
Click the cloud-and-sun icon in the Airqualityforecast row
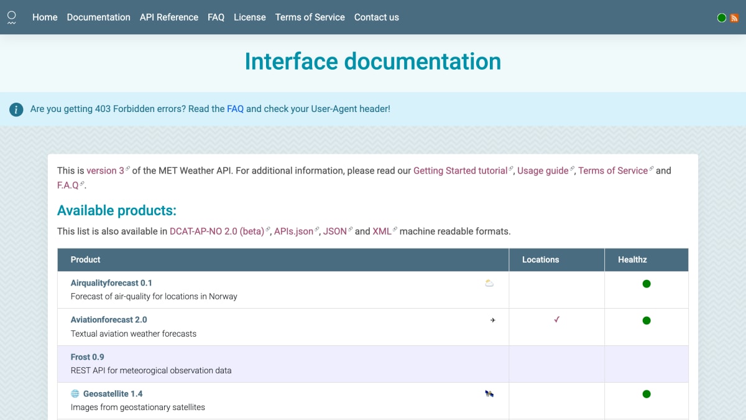click(489, 283)
